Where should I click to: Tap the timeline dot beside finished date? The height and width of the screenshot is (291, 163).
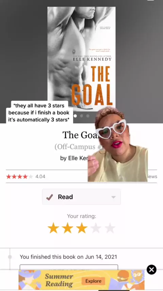coord(10,257)
